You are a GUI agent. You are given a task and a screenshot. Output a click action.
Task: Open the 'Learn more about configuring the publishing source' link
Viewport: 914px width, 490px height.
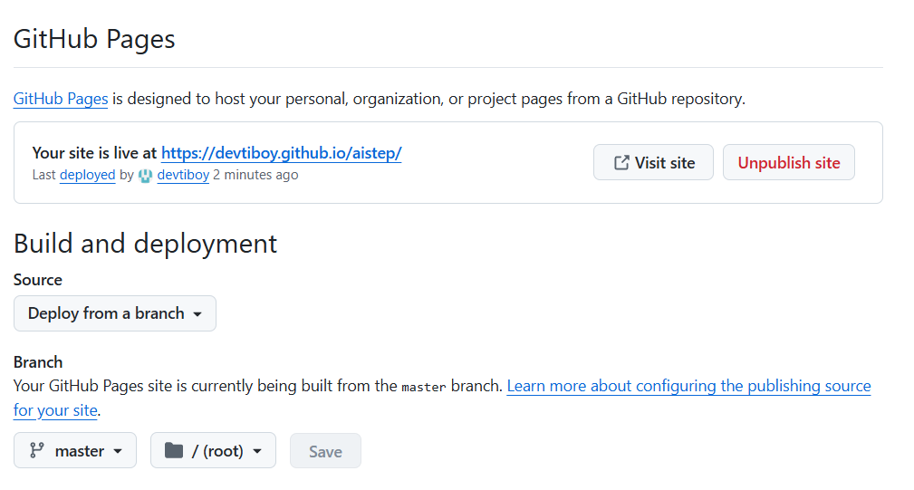click(x=689, y=386)
